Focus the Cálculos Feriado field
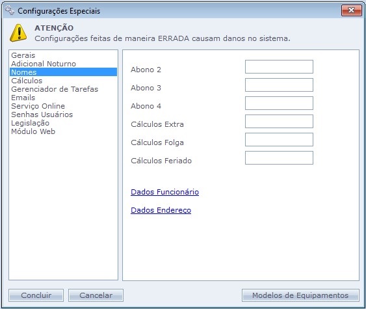 coord(279,158)
